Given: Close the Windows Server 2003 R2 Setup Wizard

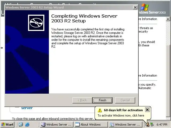Looking at the screenshot, I should pos(135,7).
